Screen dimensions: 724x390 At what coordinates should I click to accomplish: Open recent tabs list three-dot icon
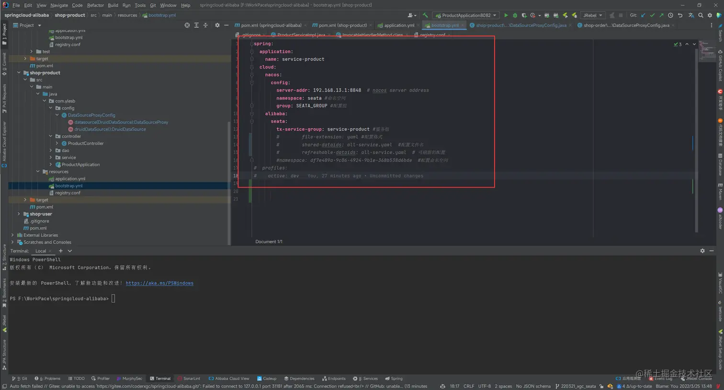tap(711, 25)
